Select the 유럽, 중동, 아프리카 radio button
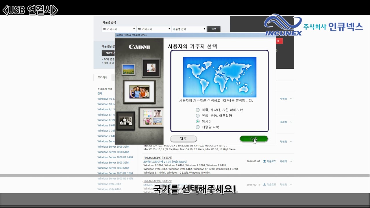Image resolution: width=370 pixels, height=208 pixels. (x=198, y=116)
